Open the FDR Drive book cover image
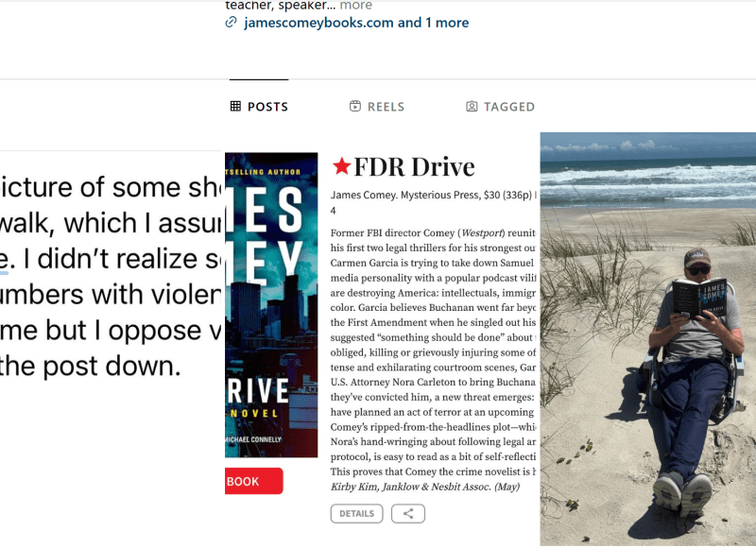Screen dimensions: 756x548 271,305
